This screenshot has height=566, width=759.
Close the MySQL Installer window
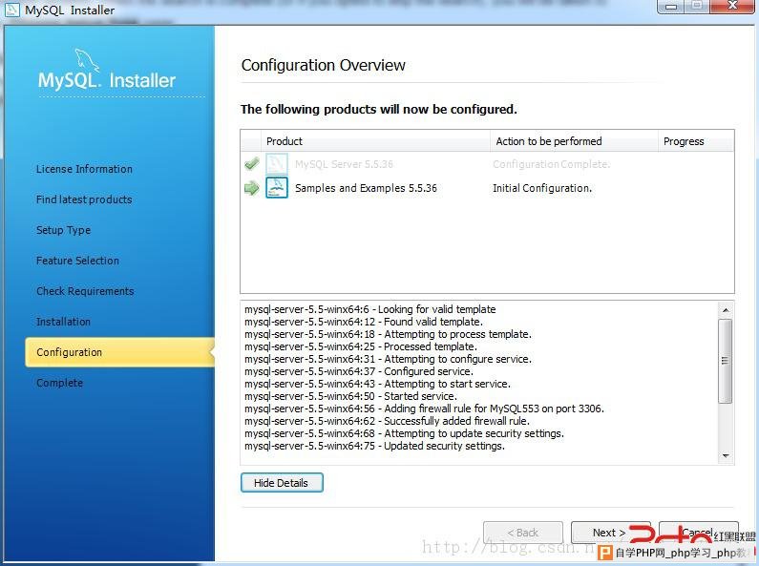733,6
